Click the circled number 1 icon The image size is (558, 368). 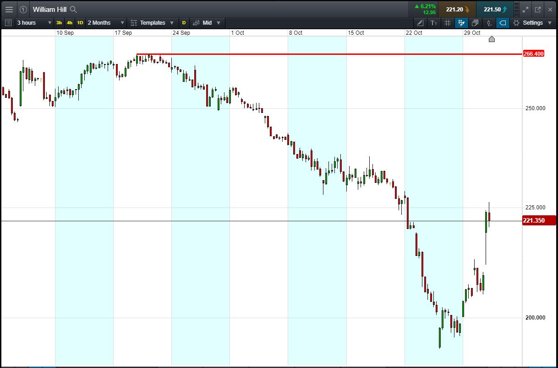coord(23,9)
